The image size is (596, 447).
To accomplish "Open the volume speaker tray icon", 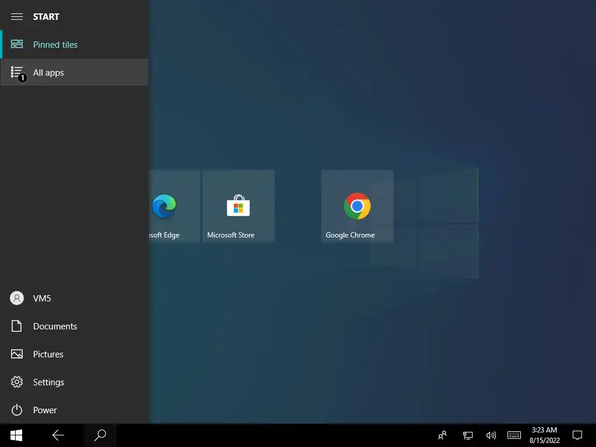I will 491,435.
